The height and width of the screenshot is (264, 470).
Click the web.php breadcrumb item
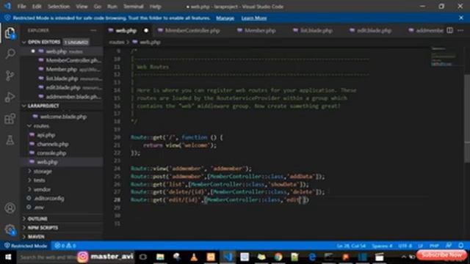point(147,43)
